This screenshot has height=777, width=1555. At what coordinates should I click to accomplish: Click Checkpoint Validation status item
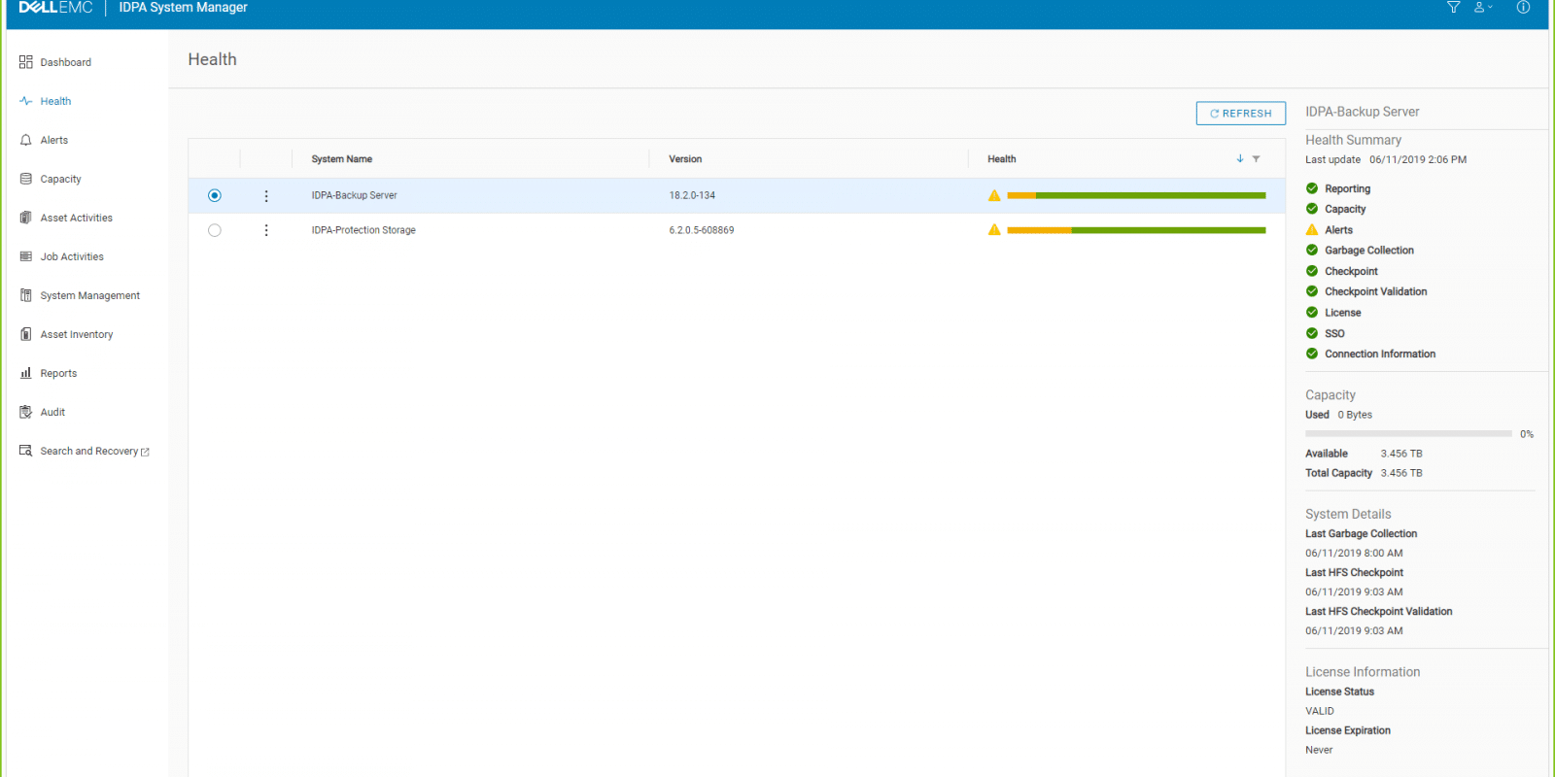[1375, 291]
